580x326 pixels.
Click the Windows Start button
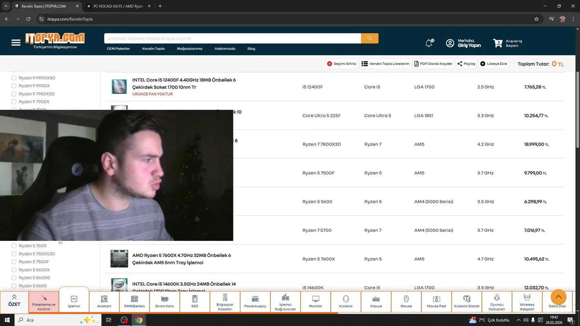pos(7,320)
